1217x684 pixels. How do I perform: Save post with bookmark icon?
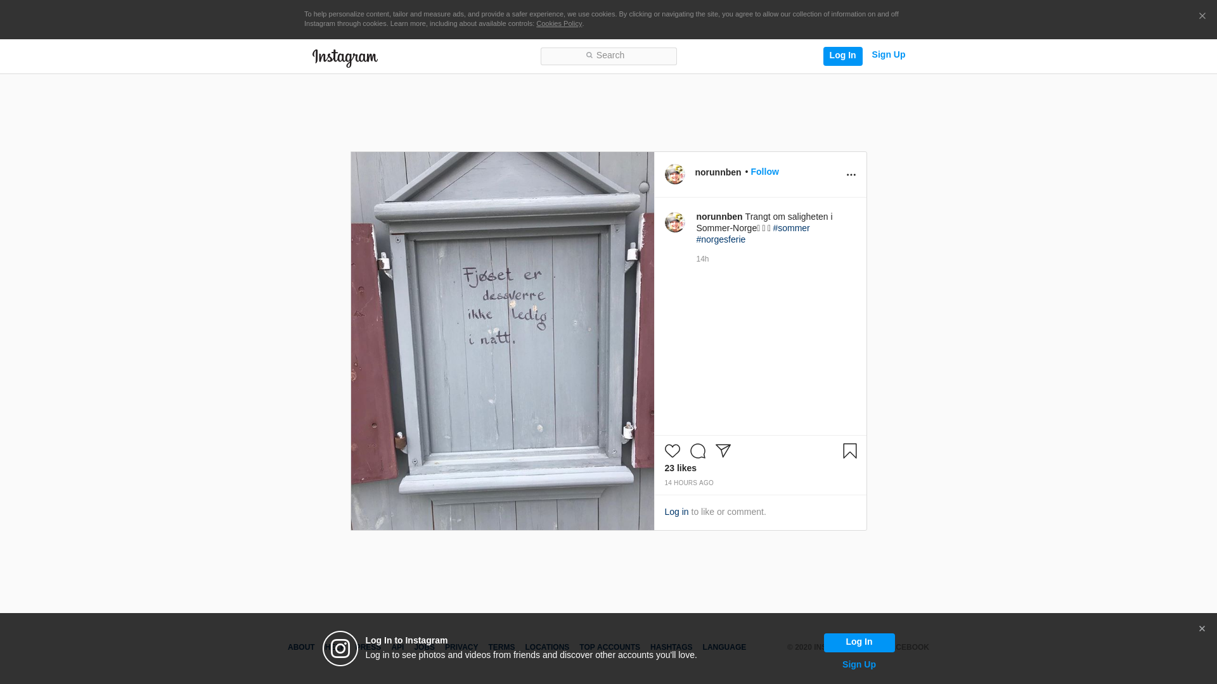click(x=849, y=451)
